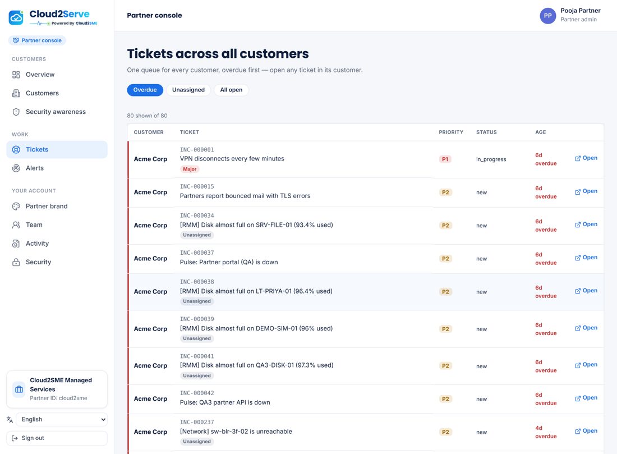The height and width of the screenshot is (454, 617).
Task: Click Unassigned tag on INC-000237
Action: 197,442
